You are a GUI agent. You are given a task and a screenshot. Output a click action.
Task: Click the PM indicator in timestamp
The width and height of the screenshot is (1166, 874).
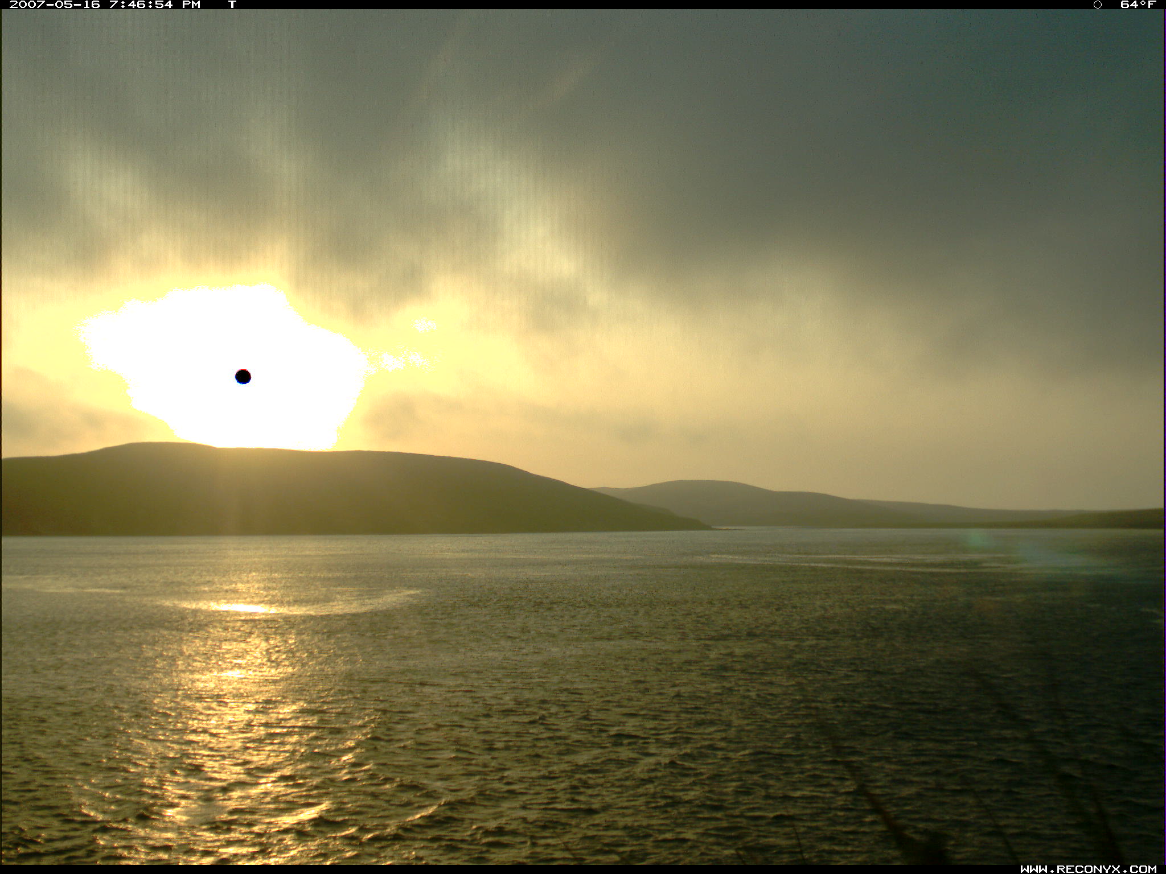click(x=191, y=5)
